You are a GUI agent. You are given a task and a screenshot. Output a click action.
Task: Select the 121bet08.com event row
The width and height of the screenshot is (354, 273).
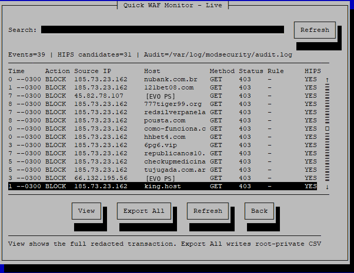(163, 87)
